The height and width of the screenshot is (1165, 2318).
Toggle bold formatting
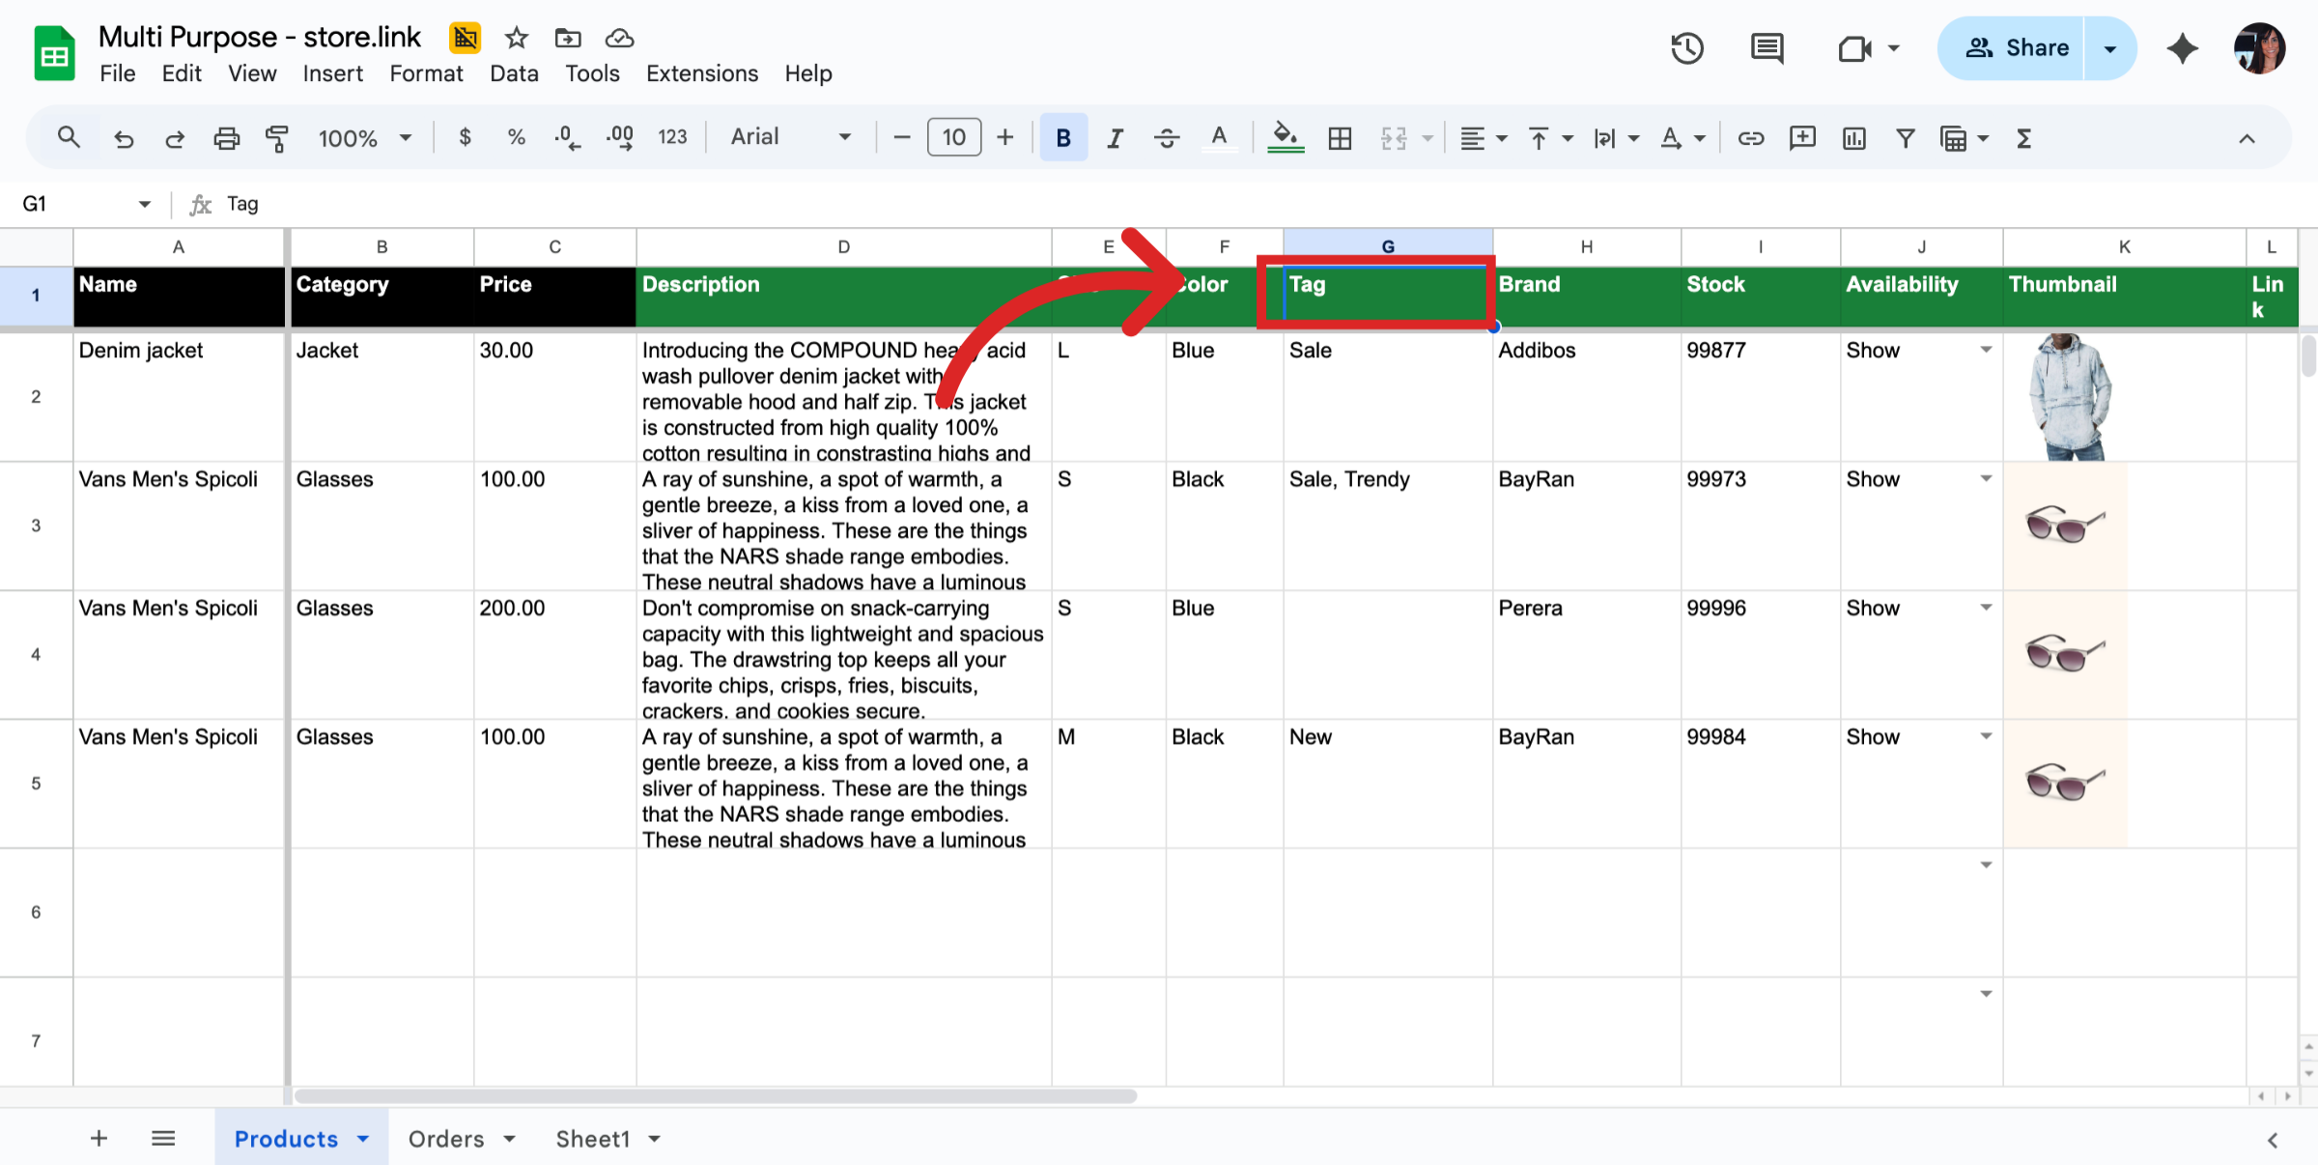(1063, 138)
